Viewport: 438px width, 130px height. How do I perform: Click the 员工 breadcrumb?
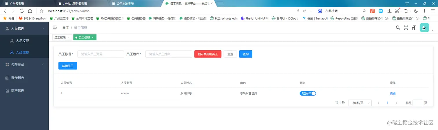(65, 28)
